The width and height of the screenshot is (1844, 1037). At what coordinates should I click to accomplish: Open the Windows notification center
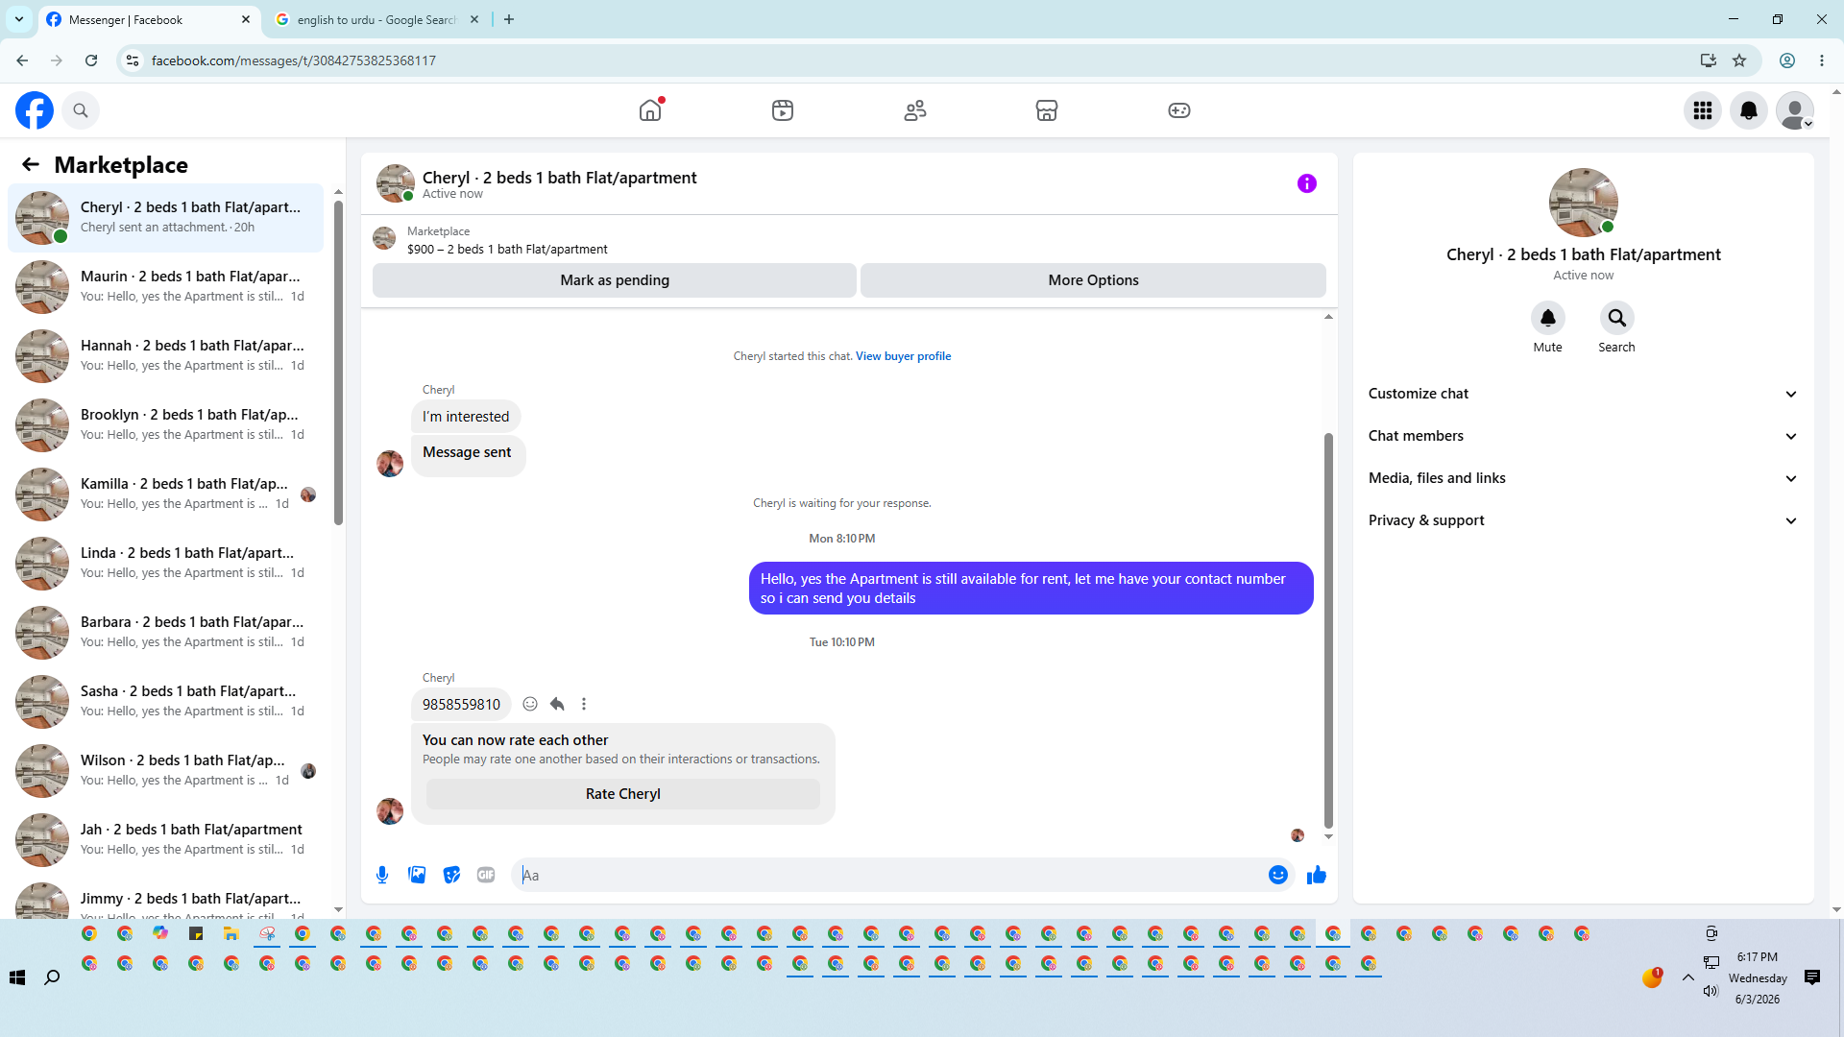1812,977
